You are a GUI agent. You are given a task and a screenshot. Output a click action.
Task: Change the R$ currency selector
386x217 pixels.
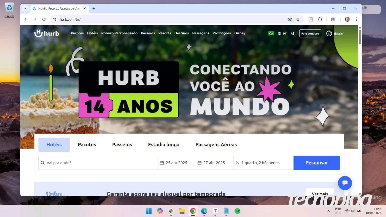click(293, 33)
